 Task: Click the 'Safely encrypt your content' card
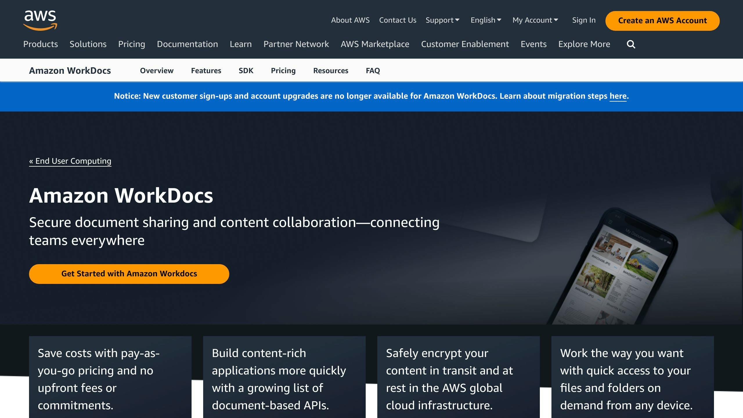click(459, 377)
